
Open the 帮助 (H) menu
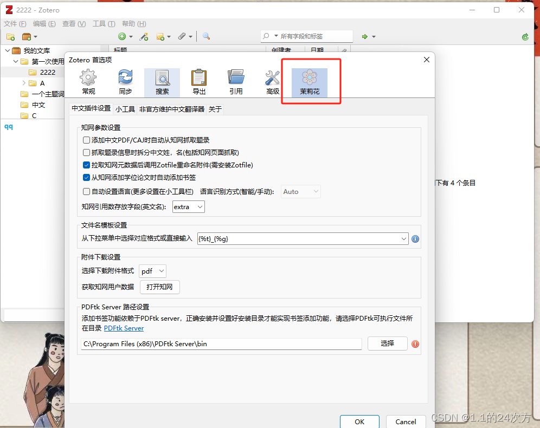134,24
